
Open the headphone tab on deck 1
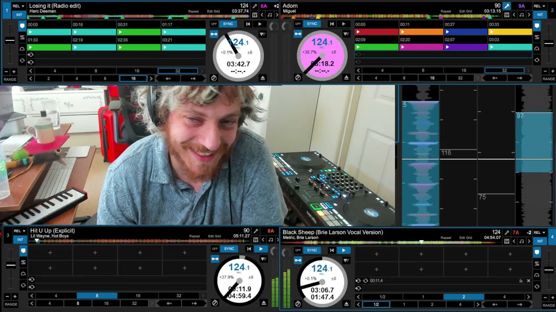coord(22,49)
